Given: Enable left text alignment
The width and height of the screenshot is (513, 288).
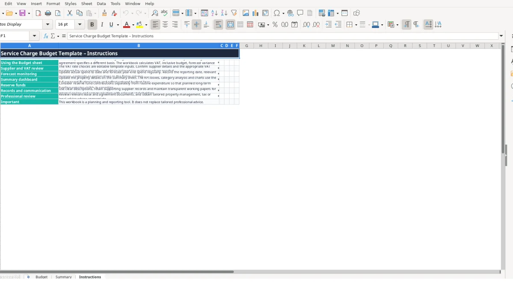Looking at the screenshot, I should pos(155,25).
